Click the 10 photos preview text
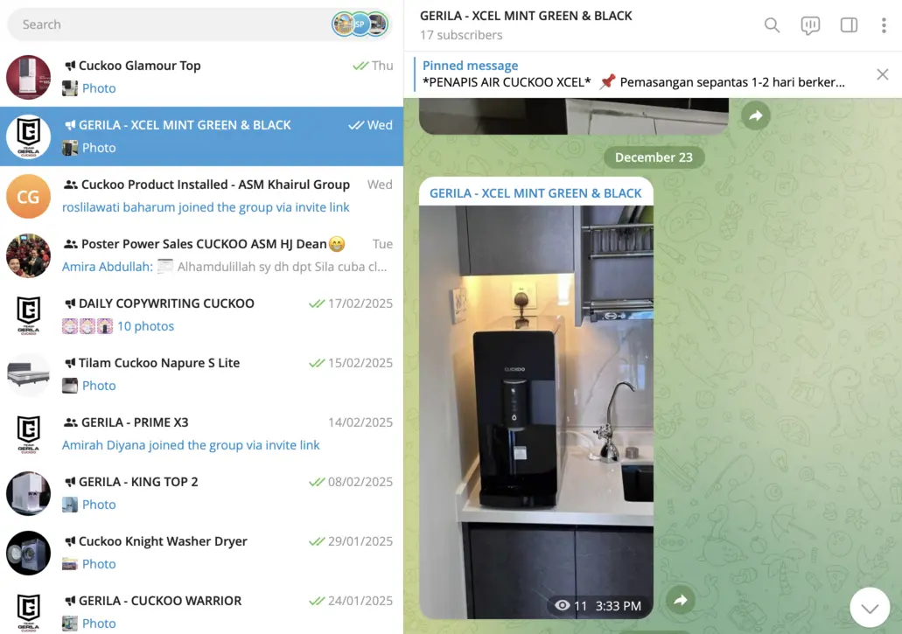The width and height of the screenshot is (902, 634). 145,326
